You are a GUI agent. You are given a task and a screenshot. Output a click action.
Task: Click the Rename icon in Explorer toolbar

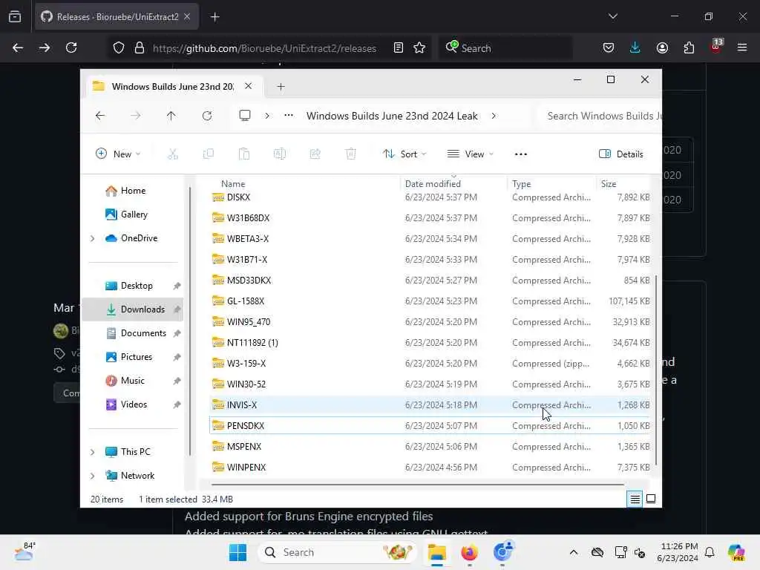pyautogui.click(x=280, y=154)
